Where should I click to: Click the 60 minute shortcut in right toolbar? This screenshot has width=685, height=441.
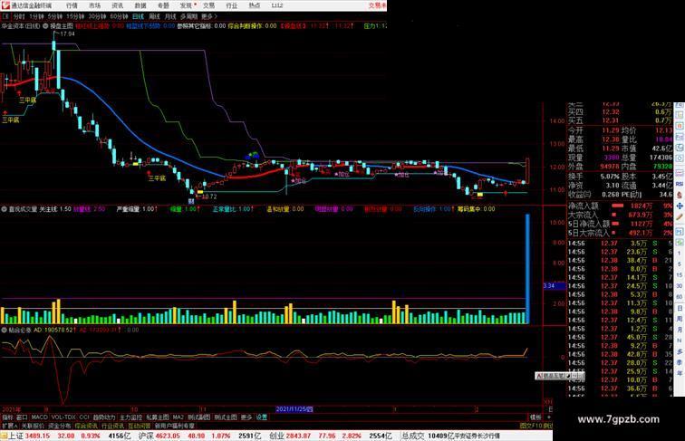(x=680, y=297)
